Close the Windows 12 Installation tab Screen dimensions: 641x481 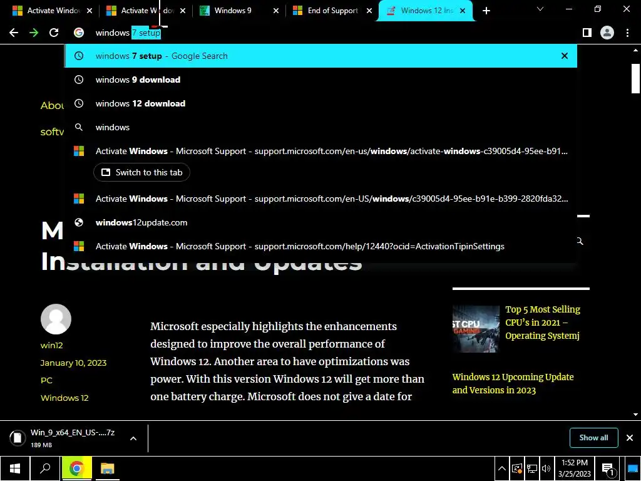tap(463, 11)
